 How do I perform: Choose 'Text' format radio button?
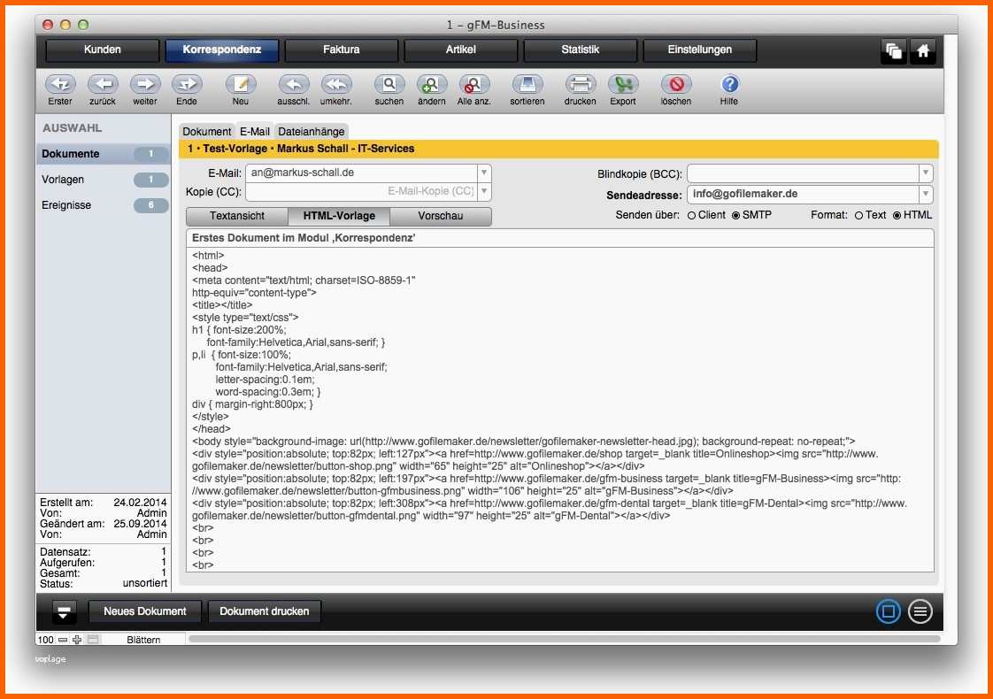pyautogui.click(x=858, y=215)
